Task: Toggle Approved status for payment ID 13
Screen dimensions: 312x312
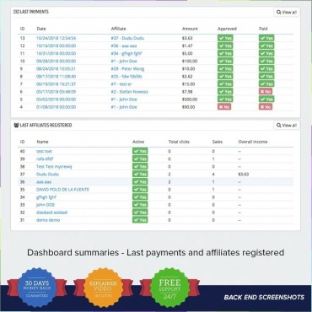Action: tap(225, 38)
